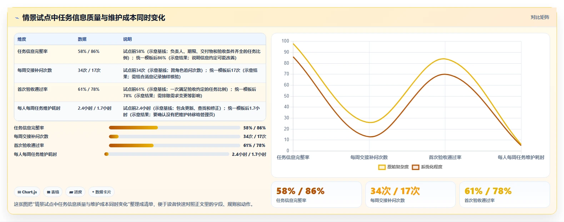Click chart x-axis label 每周交接补问次数
Viewport: 564px width, 222px height.
[x=369, y=157]
